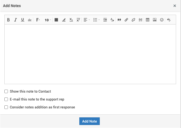Viewport: 181px width, 128px height.
Task: Expand the bullet list options
Action: coord(96,20)
